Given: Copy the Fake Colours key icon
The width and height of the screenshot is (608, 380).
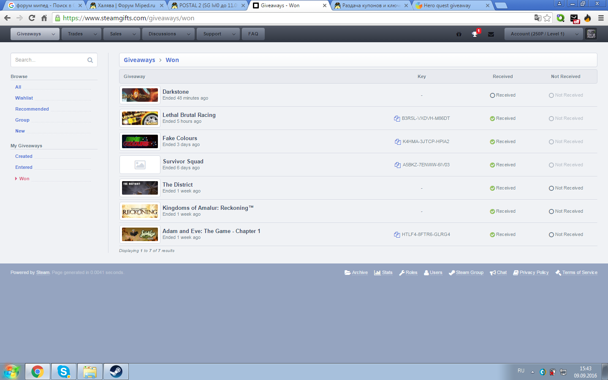Looking at the screenshot, I should click(x=398, y=142).
